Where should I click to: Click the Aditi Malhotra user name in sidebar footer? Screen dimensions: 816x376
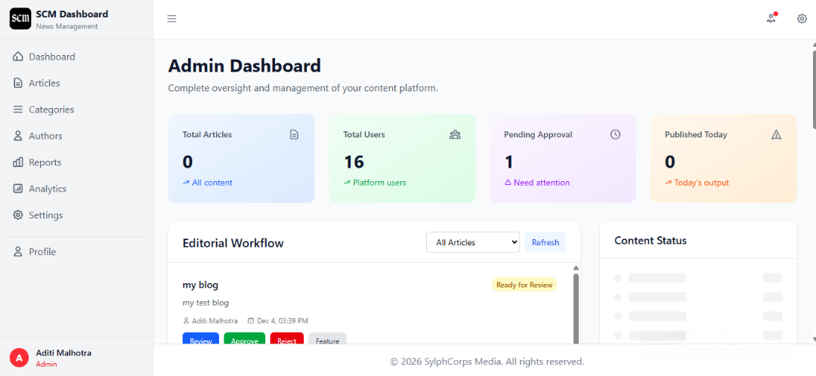coord(63,353)
